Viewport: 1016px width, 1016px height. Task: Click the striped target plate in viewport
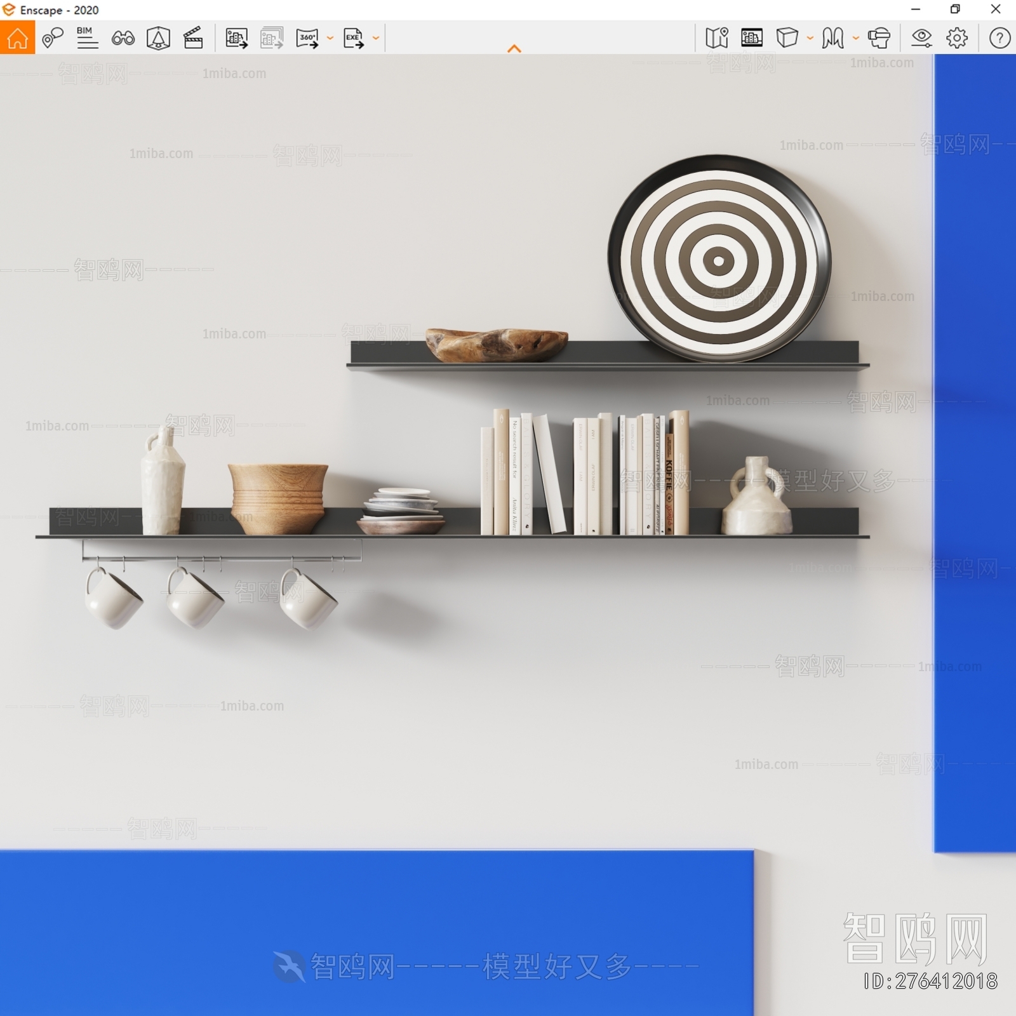tap(719, 259)
